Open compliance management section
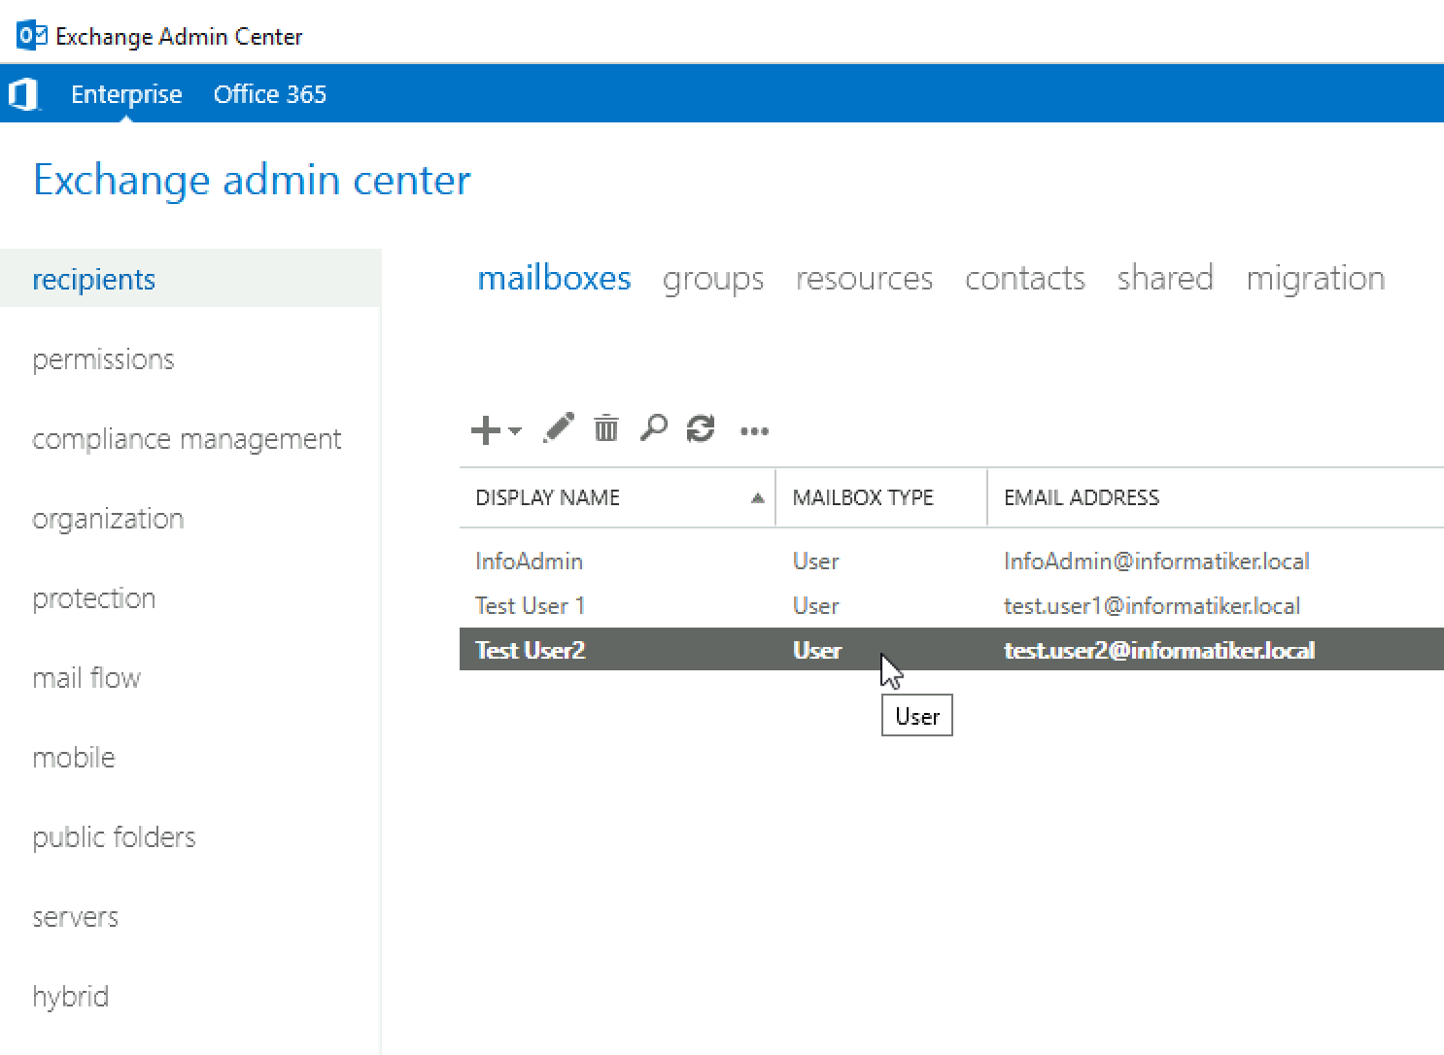Viewport: 1444px width, 1055px height. pos(187,439)
